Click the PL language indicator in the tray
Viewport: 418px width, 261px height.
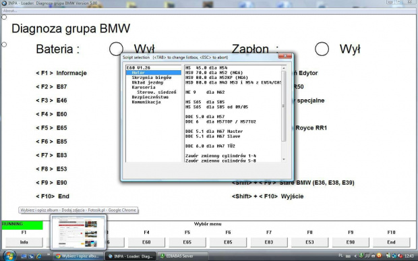[340, 256]
